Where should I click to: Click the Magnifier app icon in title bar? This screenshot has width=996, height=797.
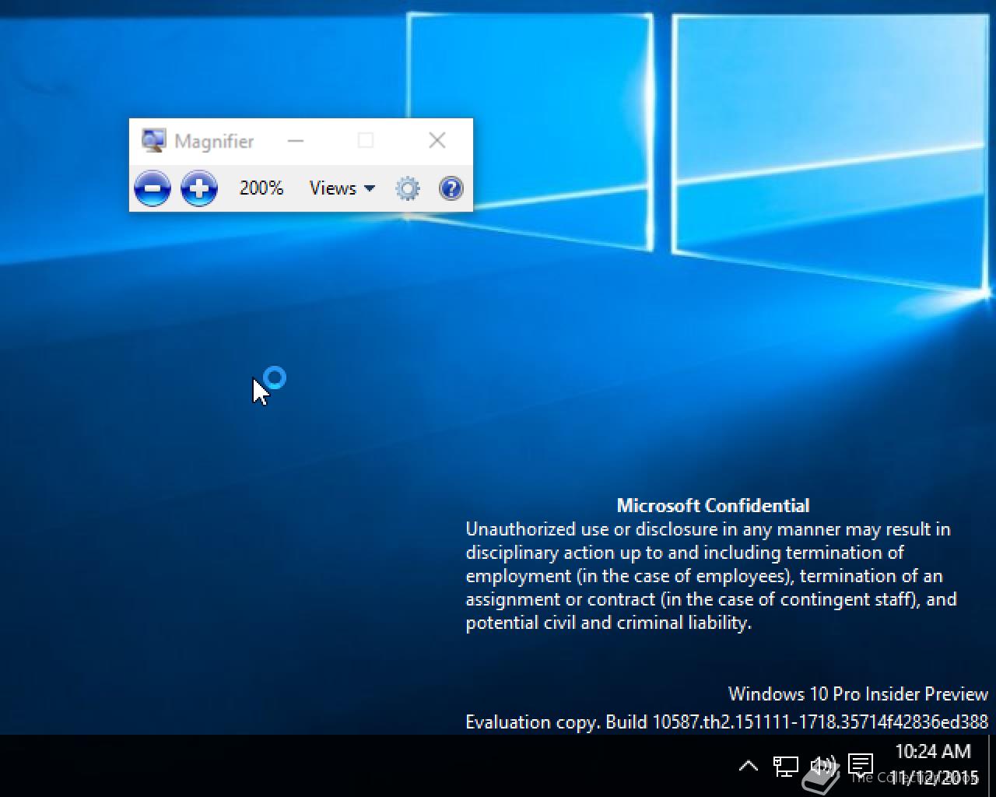153,141
